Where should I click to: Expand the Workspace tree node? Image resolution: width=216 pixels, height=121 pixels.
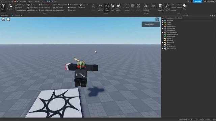click(x=163, y=21)
